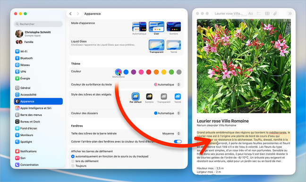Go back with the left chevron

(70, 14)
